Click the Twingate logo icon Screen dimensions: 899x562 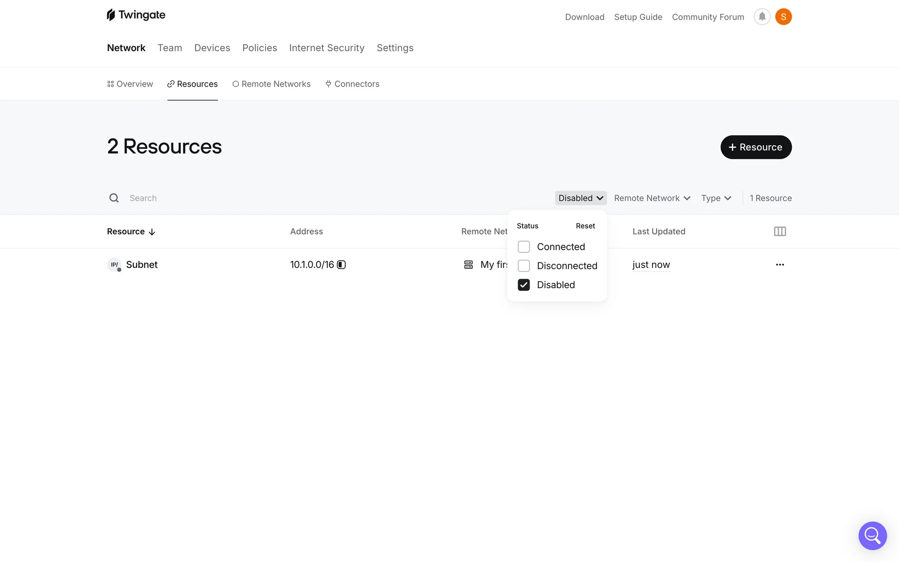click(111, 15)
